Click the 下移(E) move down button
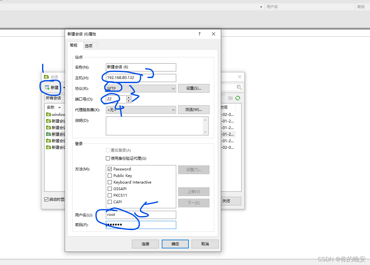Screen dimensions: 370x265 (x=194, y=203)
